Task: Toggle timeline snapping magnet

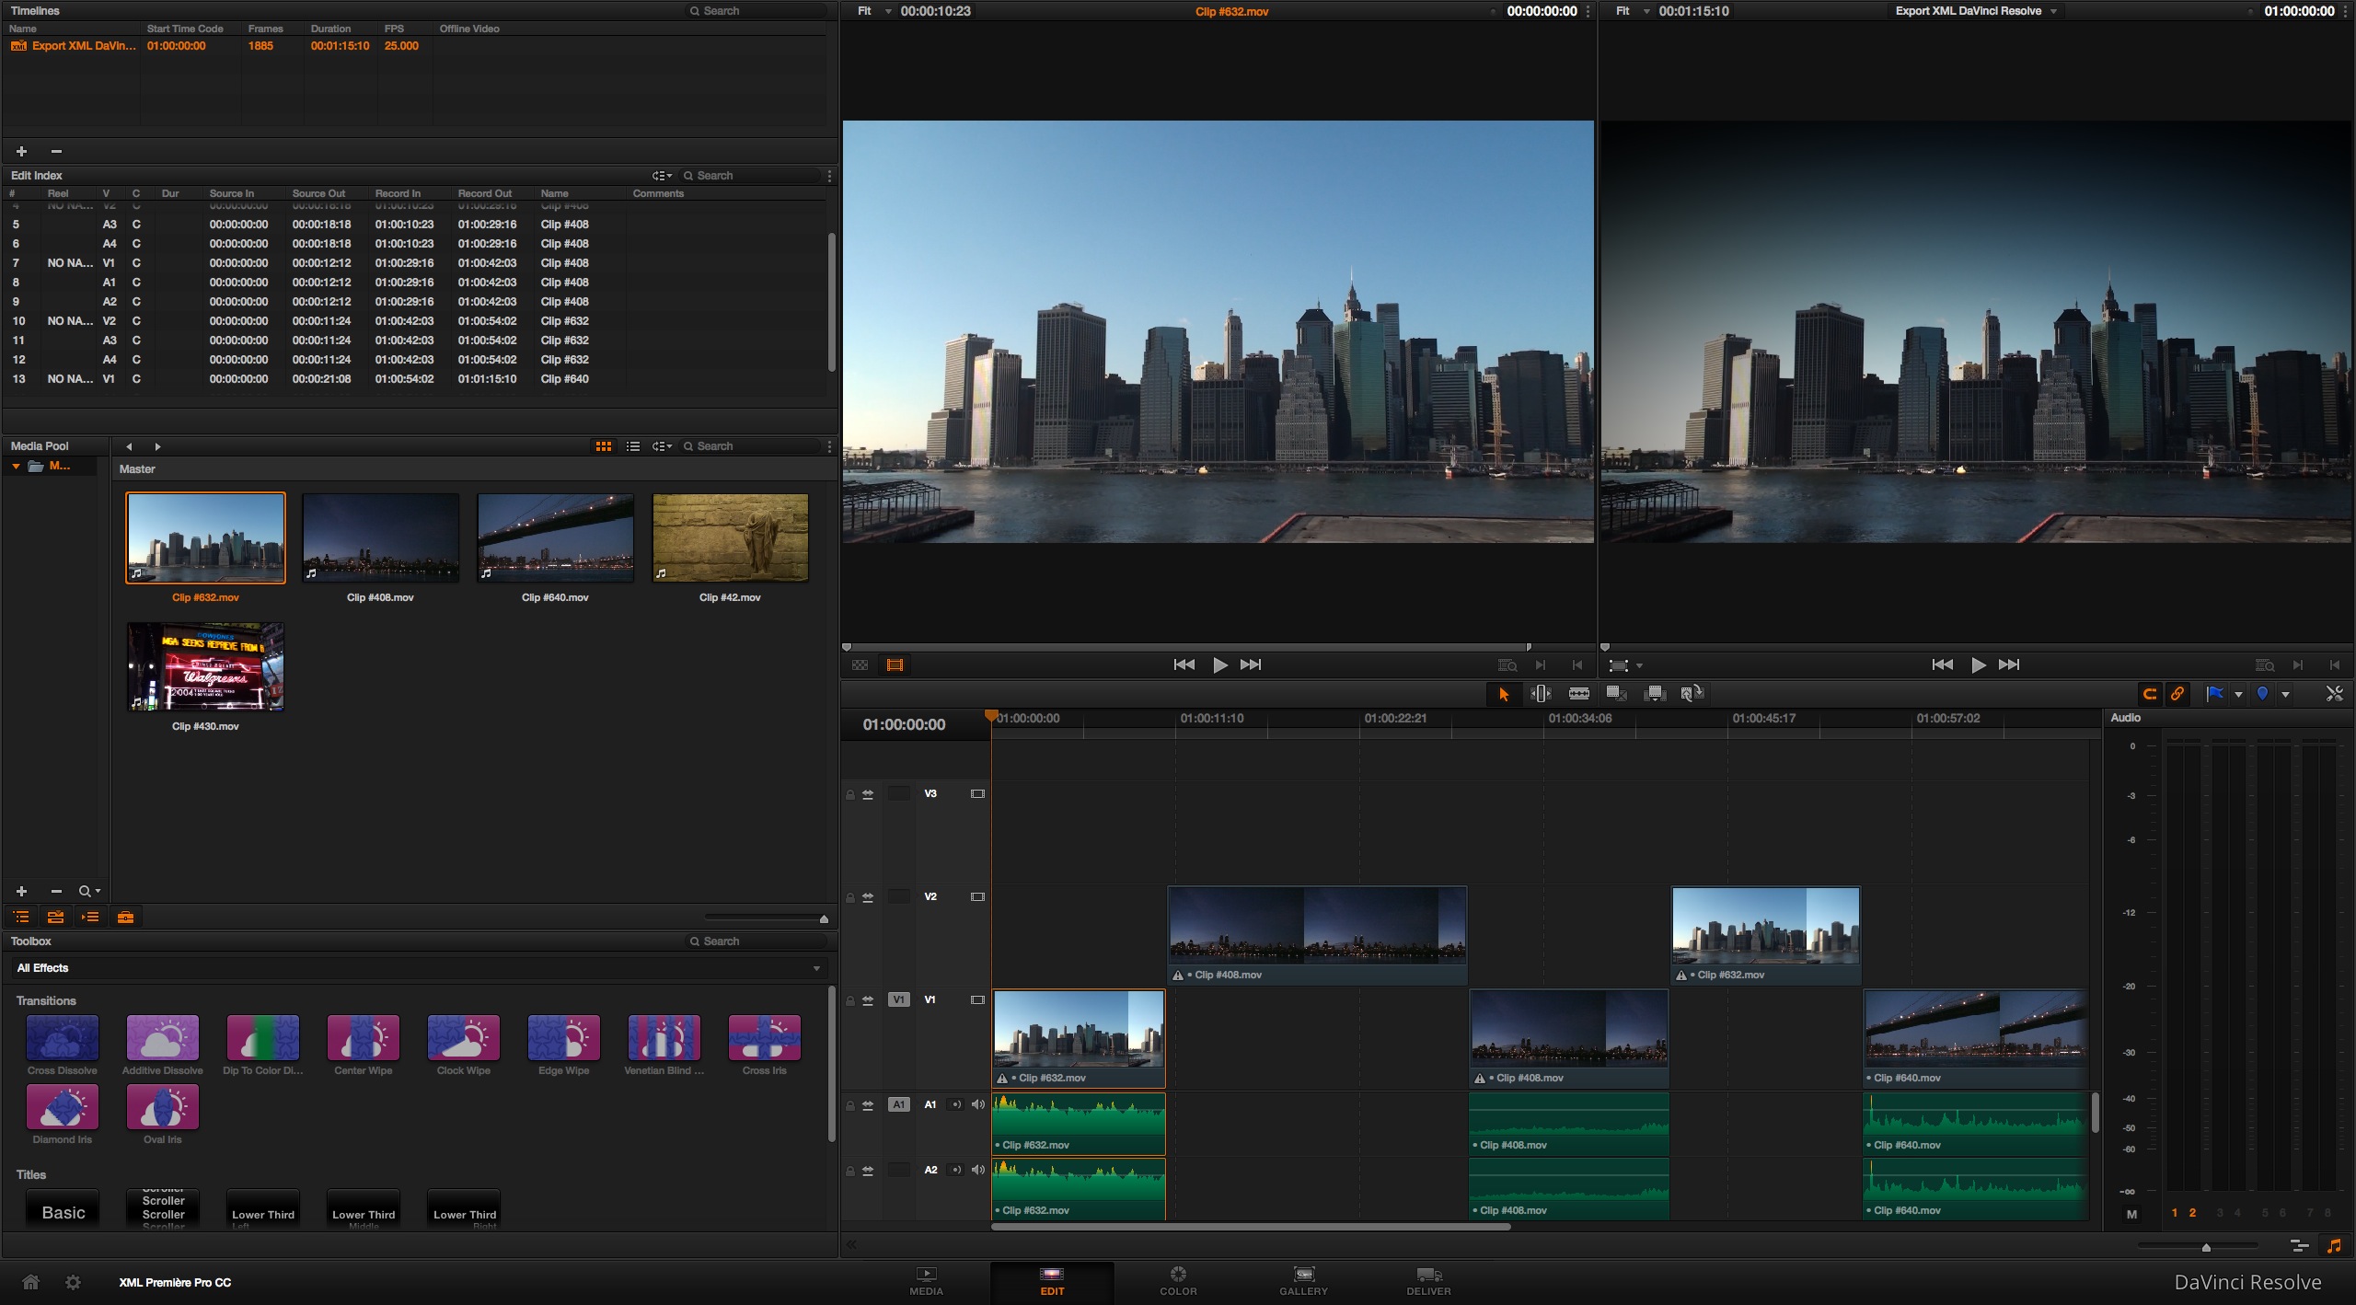Action: click(x=2150, y=694)
